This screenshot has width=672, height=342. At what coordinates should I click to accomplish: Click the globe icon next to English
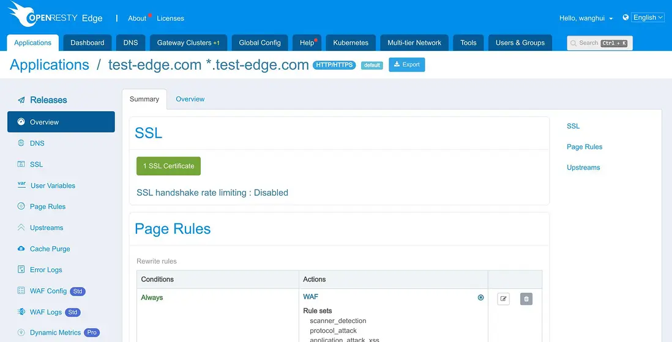625,18
